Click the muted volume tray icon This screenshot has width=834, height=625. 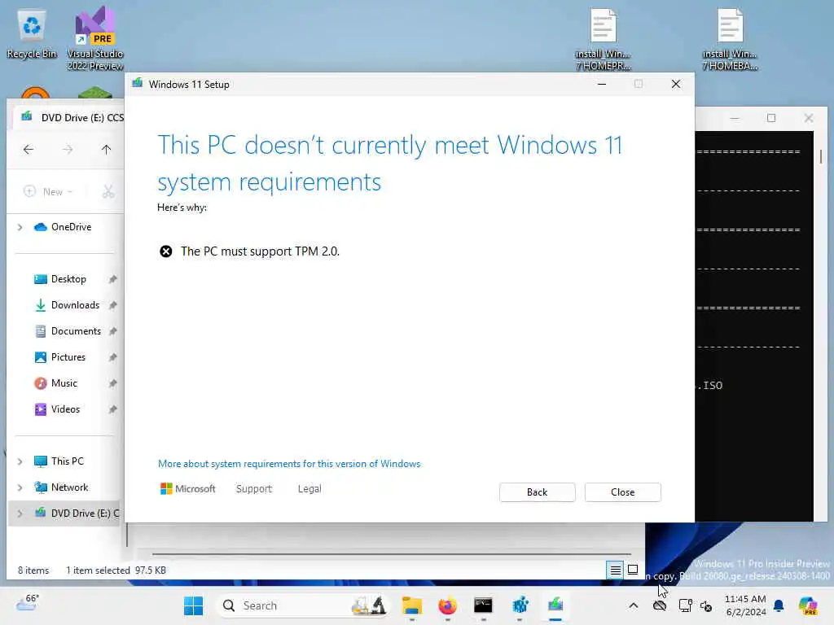[x=706, y=605]
